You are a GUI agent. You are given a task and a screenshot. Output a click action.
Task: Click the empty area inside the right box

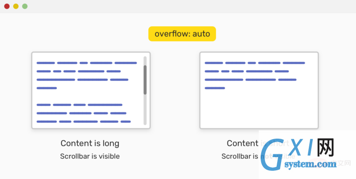[x=259, y=109]
